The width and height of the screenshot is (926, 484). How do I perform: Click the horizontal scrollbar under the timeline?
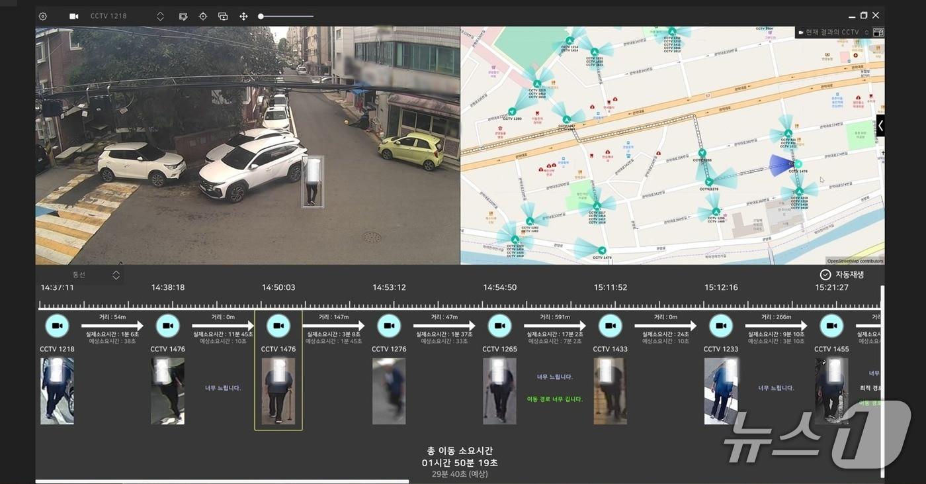(x=222, y=481)
